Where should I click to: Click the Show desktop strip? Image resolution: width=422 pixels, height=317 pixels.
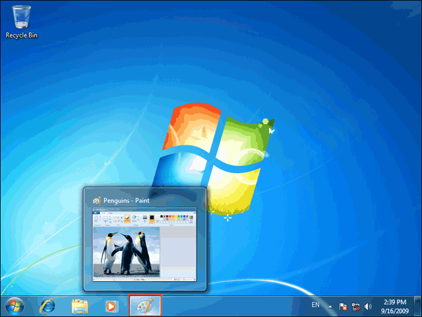417,306
